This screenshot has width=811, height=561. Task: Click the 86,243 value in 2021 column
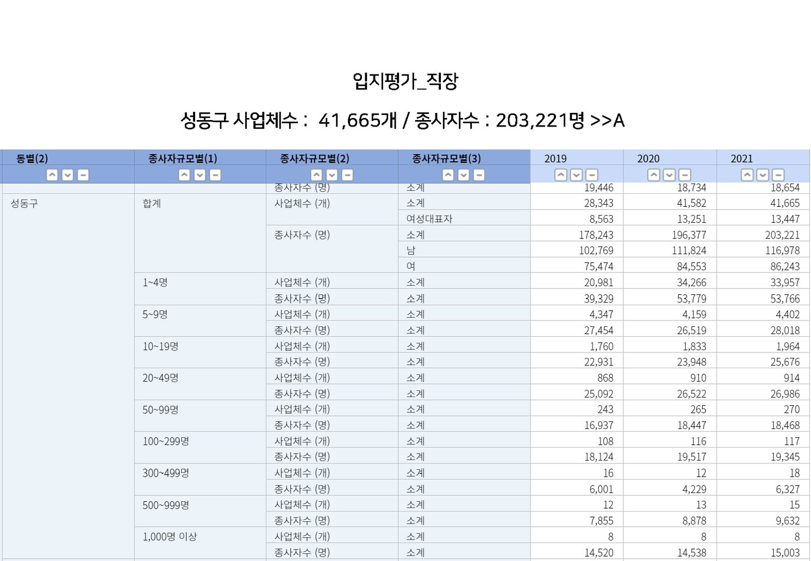pos(785,266)
